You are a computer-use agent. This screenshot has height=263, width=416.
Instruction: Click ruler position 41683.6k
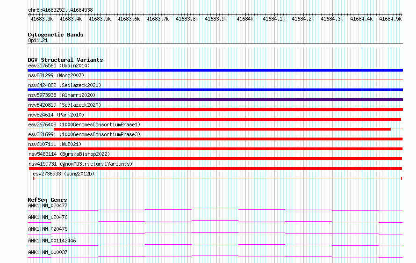click(129, 19)
